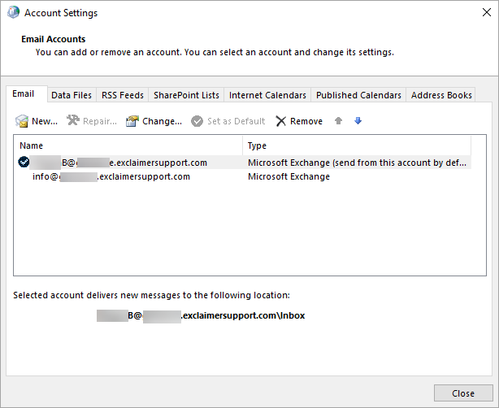Click the Account Settings title bar icon
Image resolution: width=499 pixels, height=408 pixels.
(12, 13)
